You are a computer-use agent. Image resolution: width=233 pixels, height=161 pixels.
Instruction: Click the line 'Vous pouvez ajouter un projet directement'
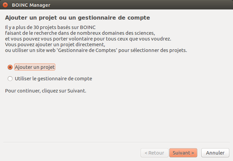click(55, 45)
